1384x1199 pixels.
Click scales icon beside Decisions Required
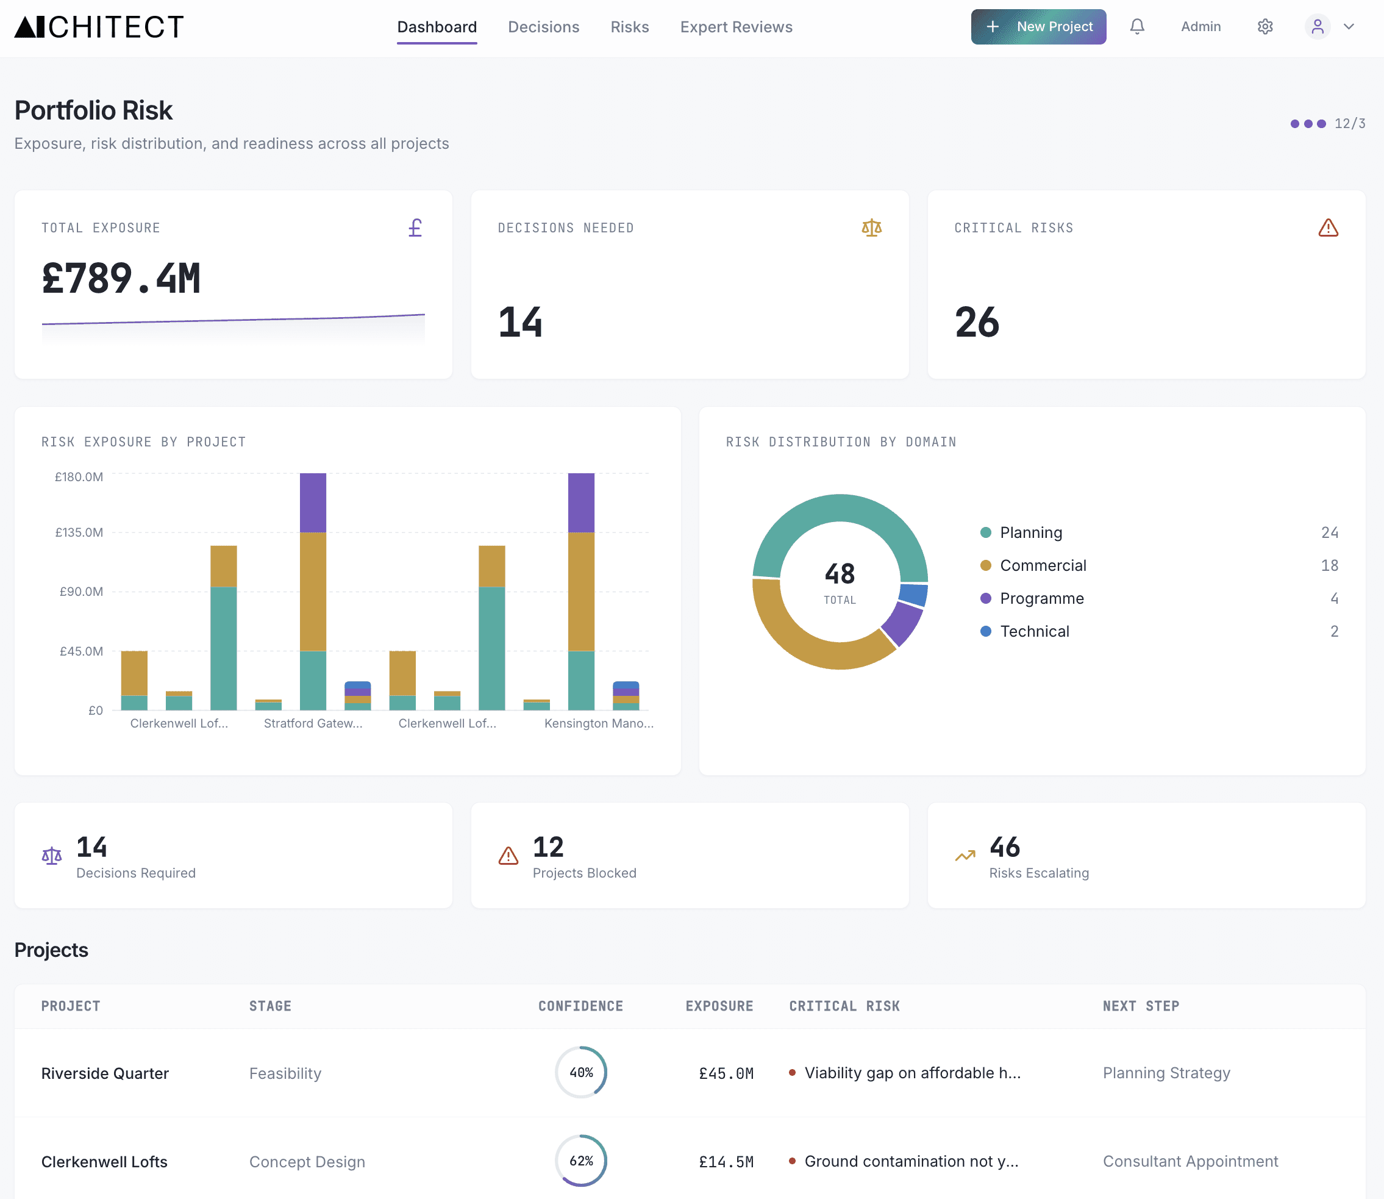point(51,856)
